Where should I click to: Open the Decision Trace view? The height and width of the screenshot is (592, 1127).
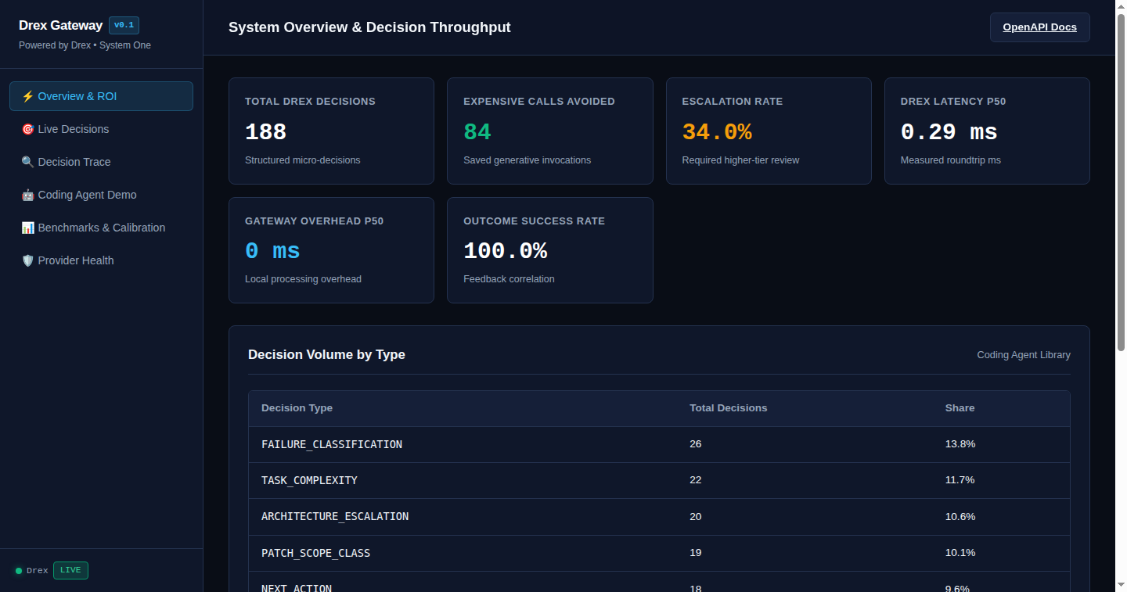pyautogui.click(x=101, y=162)
